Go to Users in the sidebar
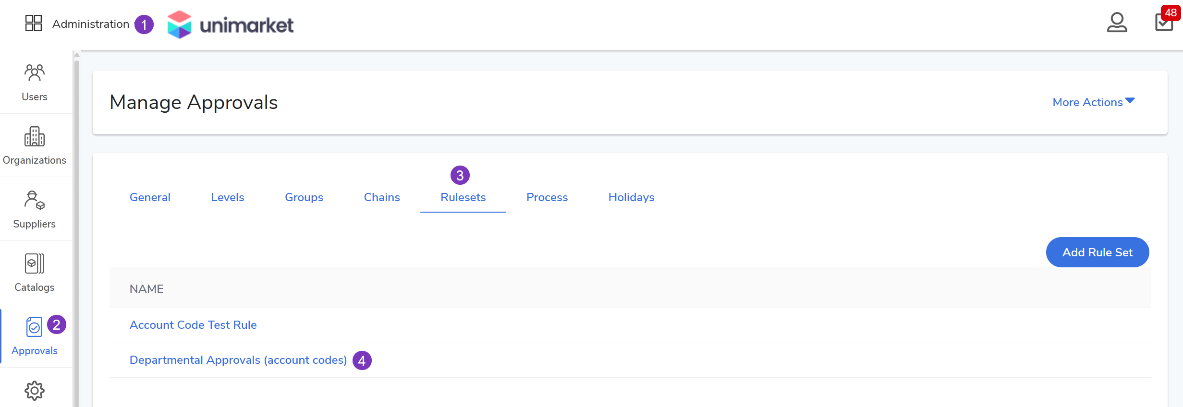 [x=35, y=83]
